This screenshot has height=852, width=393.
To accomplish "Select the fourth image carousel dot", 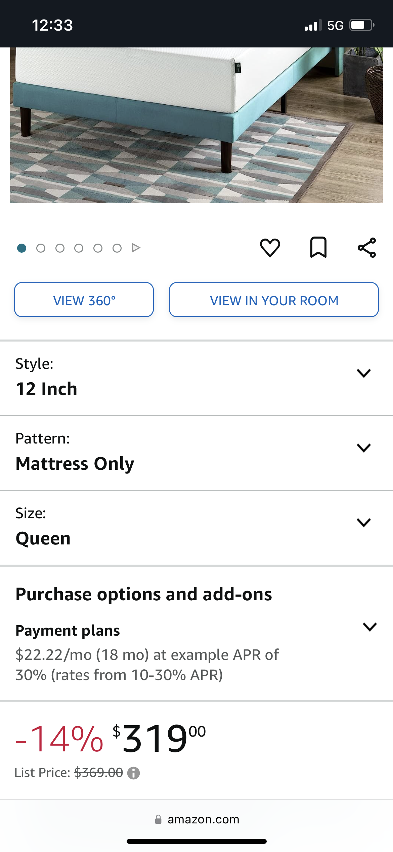I will [79, 248].
